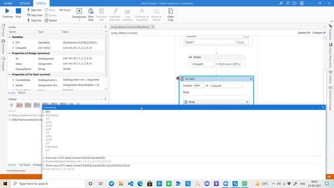Open the Breakpoints dropdown arrow

click(x=79, y=20)
